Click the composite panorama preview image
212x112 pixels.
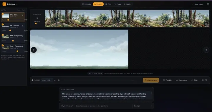point(127,18)
